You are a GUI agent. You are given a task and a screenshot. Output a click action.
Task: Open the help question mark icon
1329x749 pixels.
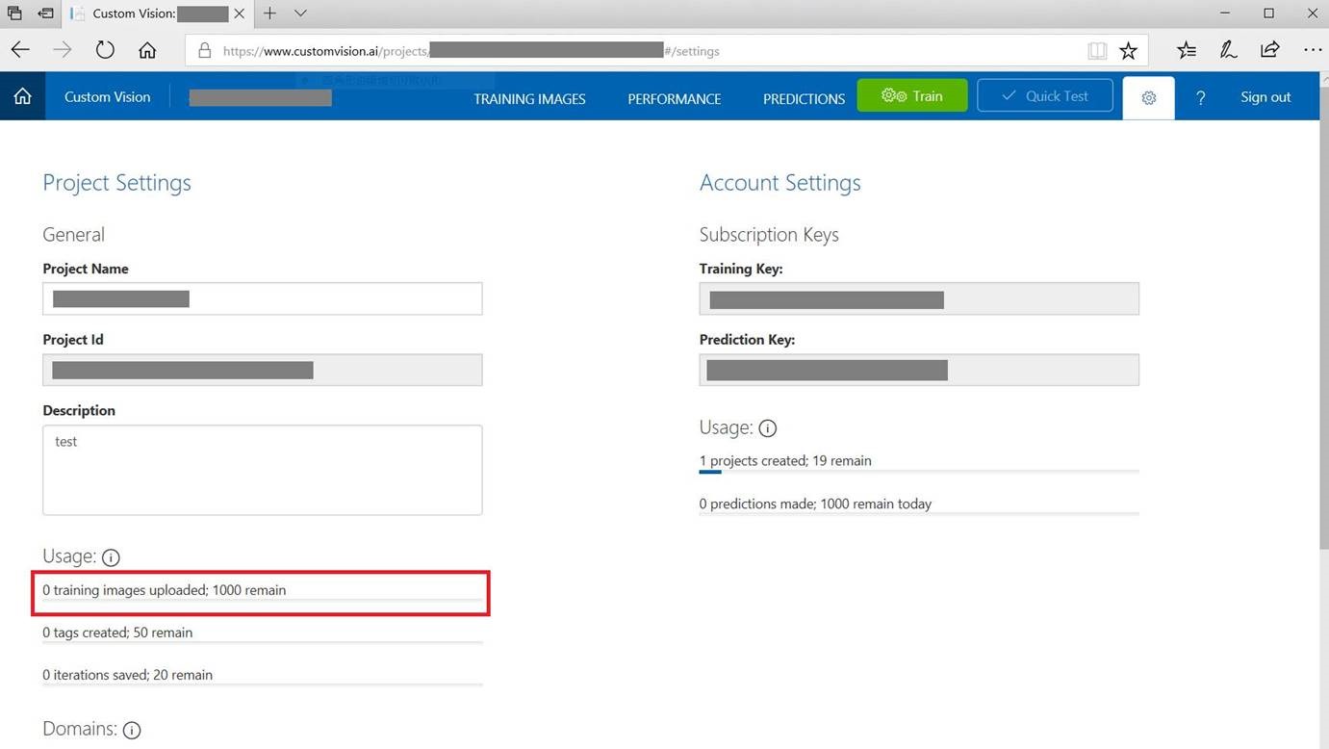1200,97
